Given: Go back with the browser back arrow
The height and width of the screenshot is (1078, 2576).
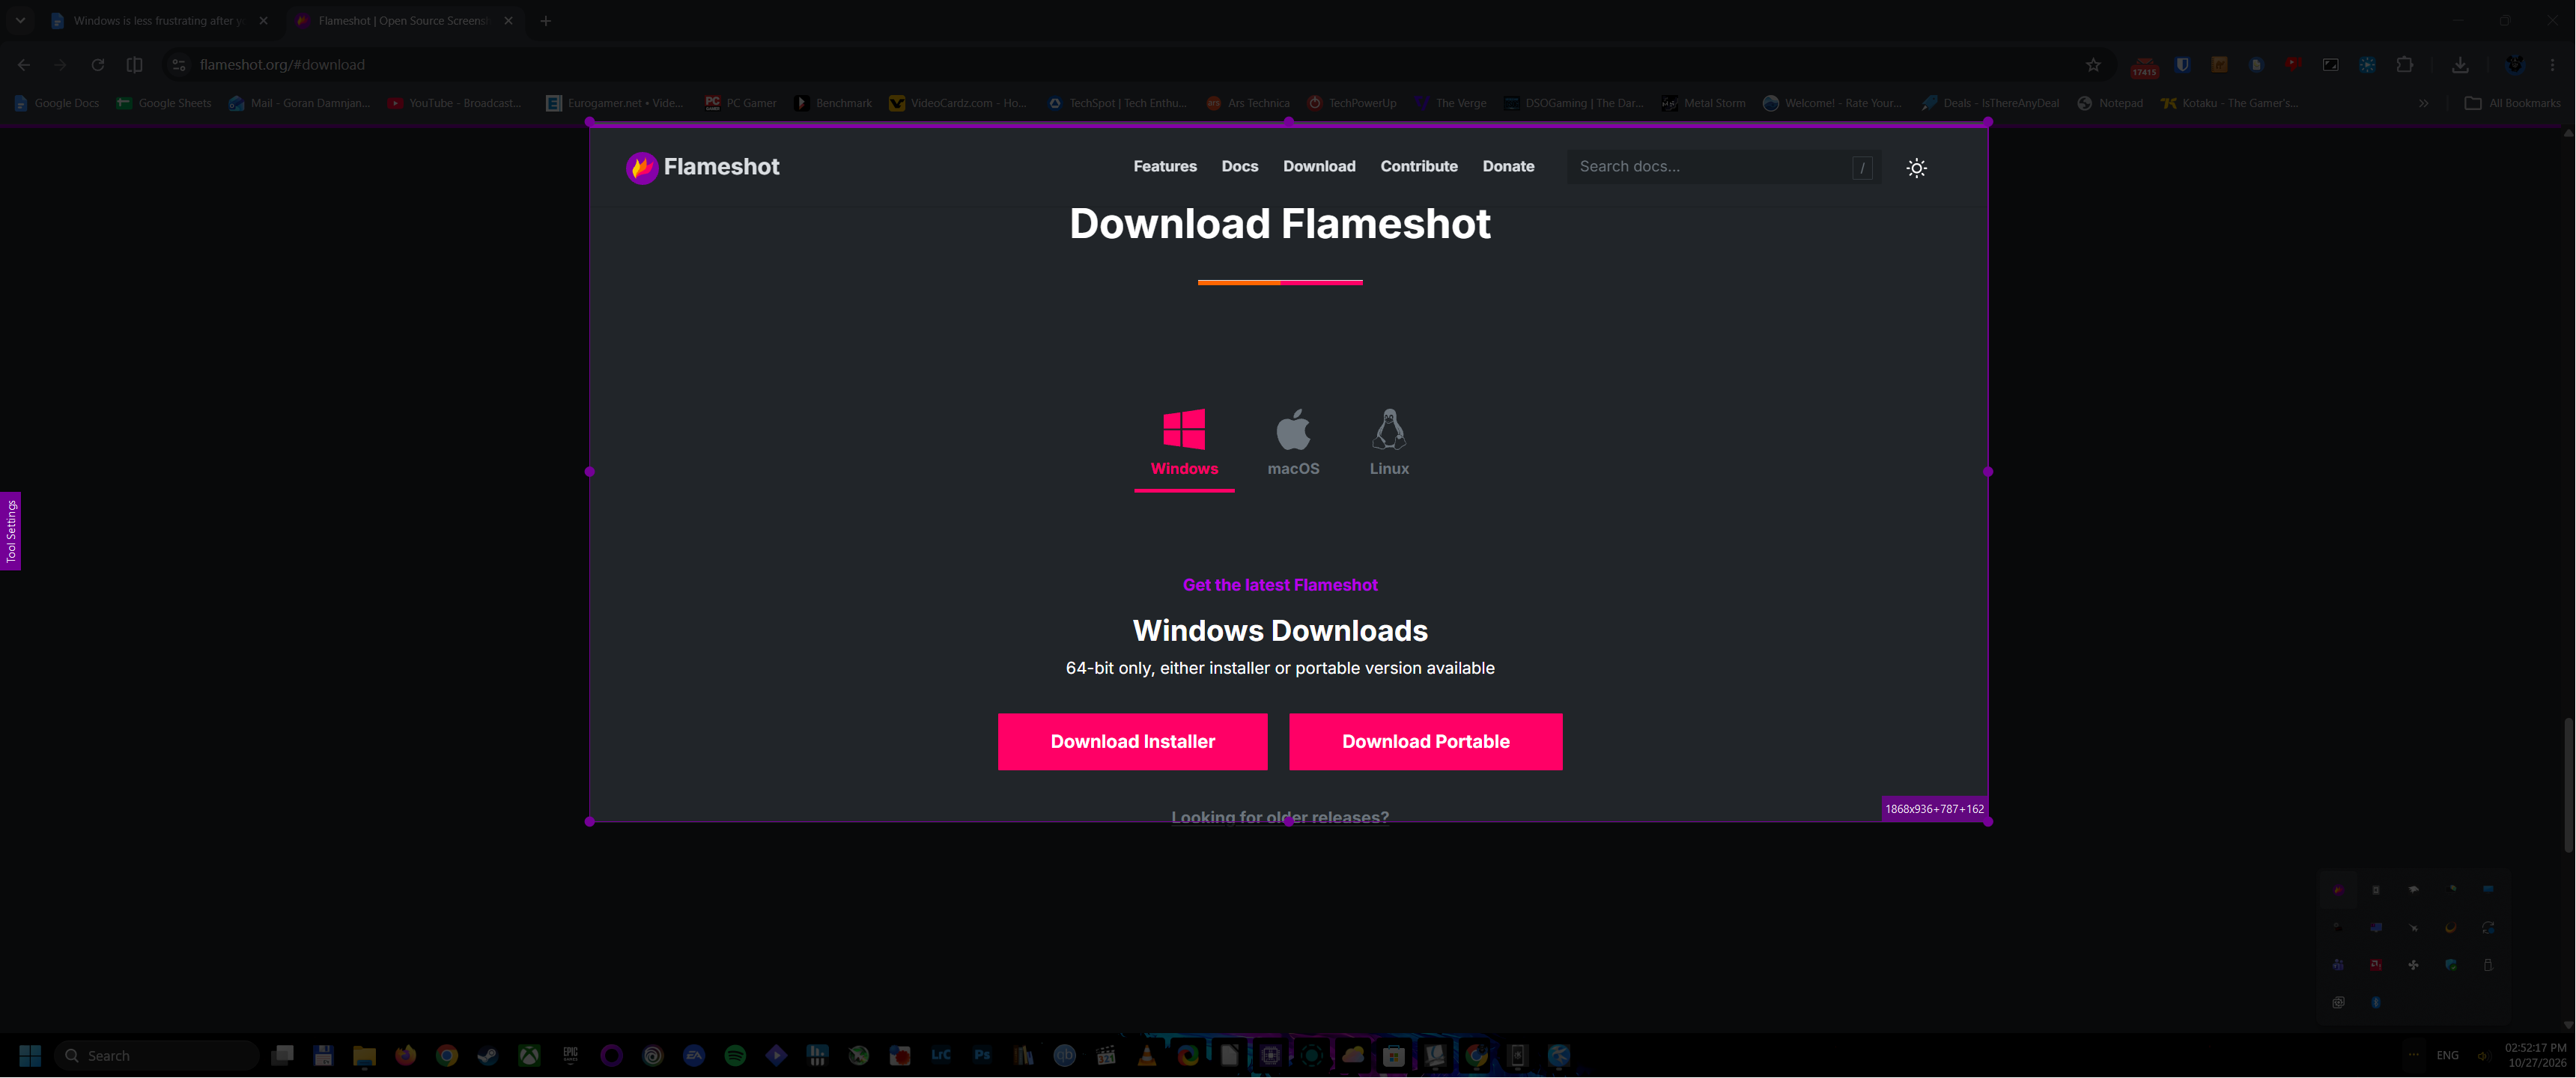Looking at the screenshot, I should [24, 65].
